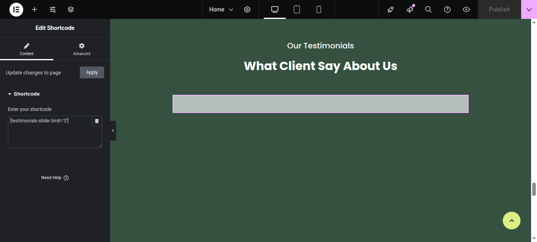Open the help question mark icon
The width and height of the screenshot is (537, 242).
click(447, 9)
